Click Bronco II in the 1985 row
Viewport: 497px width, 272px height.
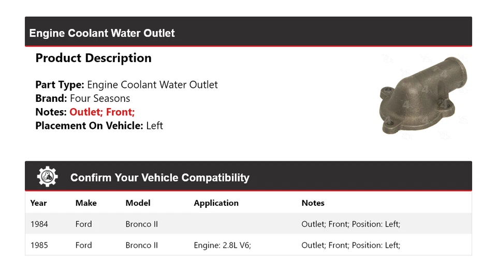click(x=141, y=245)
